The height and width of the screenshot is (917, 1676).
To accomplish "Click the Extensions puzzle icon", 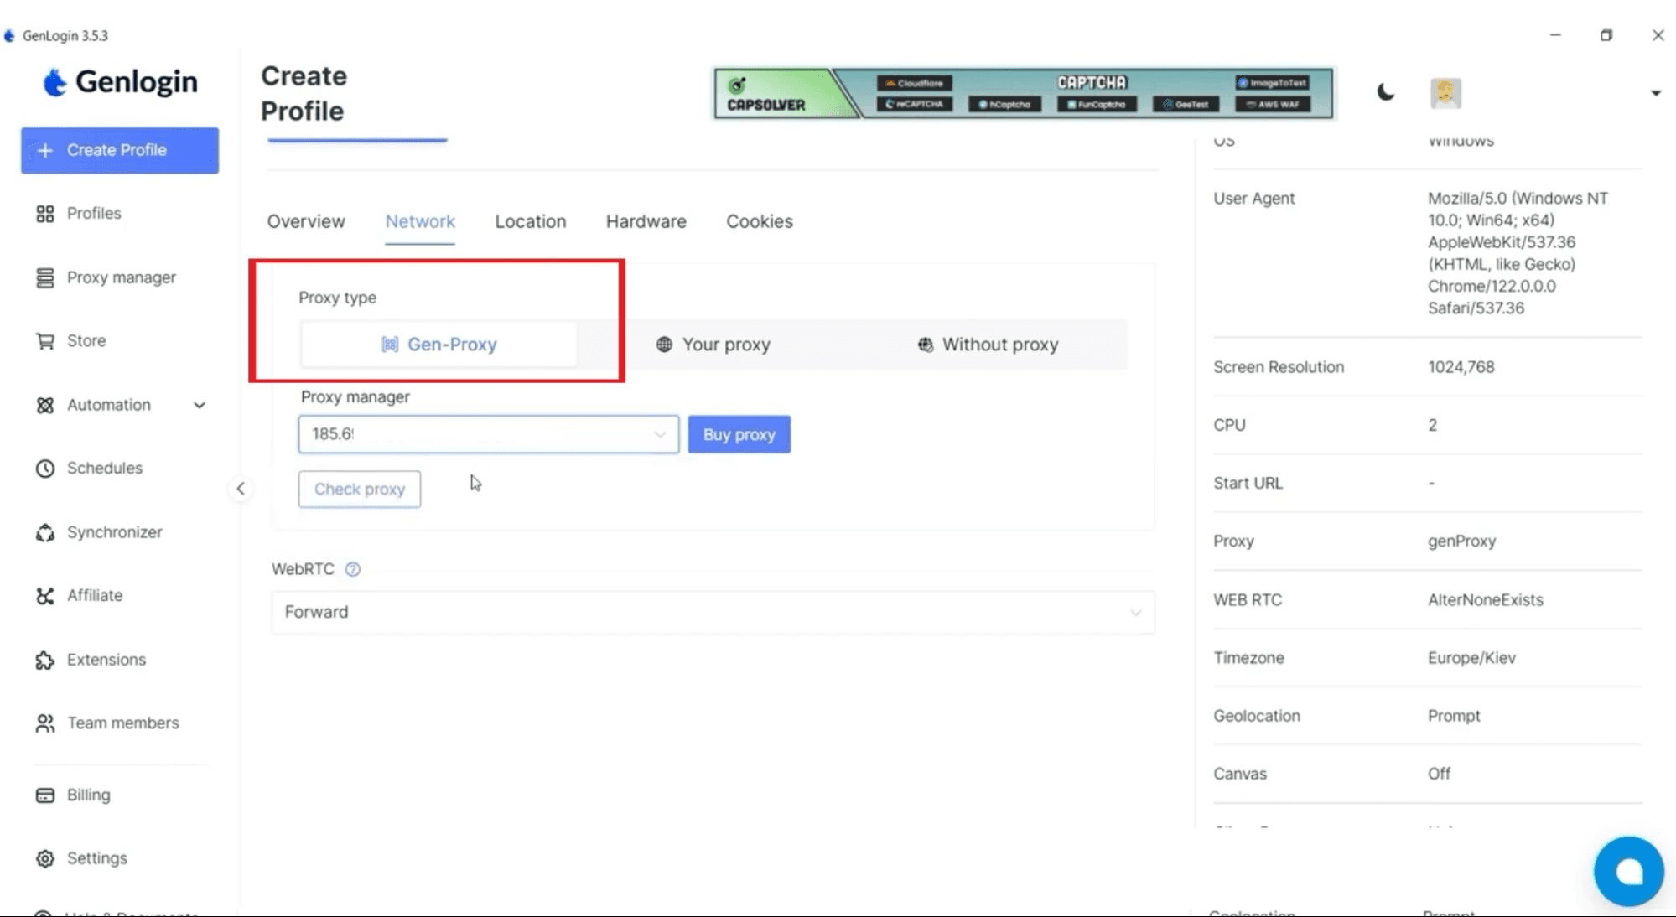I will (45, 660).
